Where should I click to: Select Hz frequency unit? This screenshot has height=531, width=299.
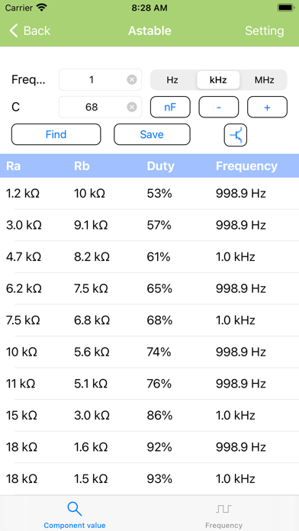click(172, 80)
